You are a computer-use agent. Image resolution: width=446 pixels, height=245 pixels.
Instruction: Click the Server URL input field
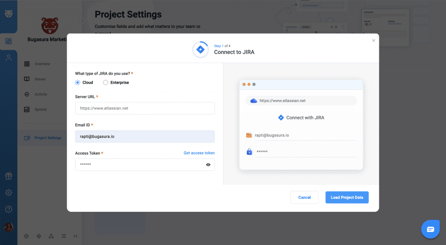point(145,108)
